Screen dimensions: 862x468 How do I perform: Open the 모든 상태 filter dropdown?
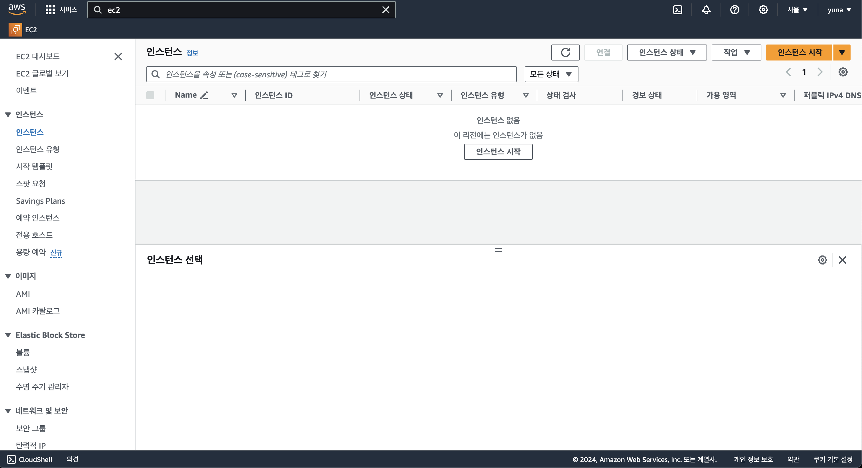551,74
